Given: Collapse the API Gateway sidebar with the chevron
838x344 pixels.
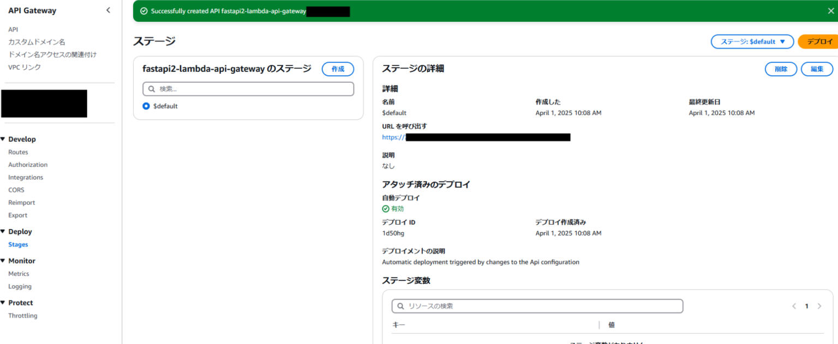Looking at the screenshot, I should click(x=107, y=10).
